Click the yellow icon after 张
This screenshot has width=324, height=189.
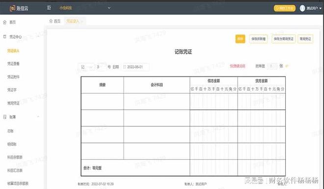pyautogui.click(x=287, y=66)
